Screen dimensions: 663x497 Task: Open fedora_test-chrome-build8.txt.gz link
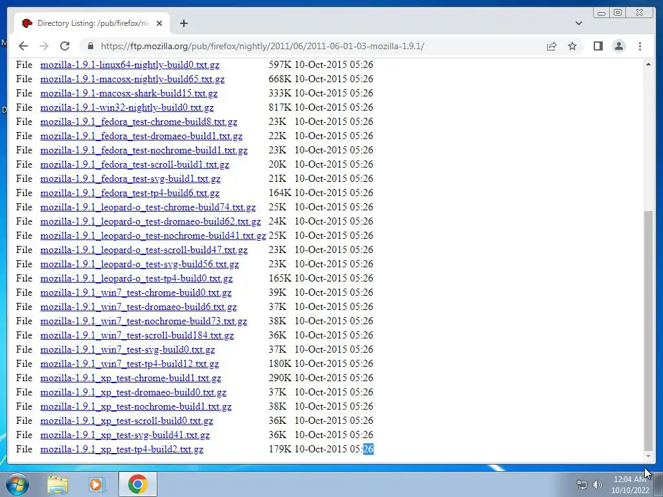[139, 122]
